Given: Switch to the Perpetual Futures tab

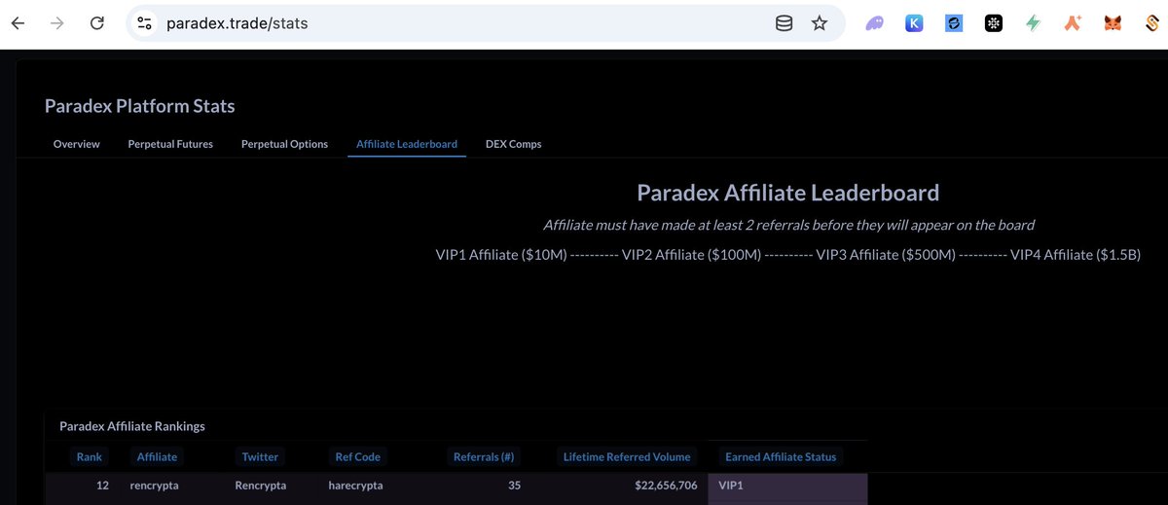Looking at the screenshot, I should point(170,144).
